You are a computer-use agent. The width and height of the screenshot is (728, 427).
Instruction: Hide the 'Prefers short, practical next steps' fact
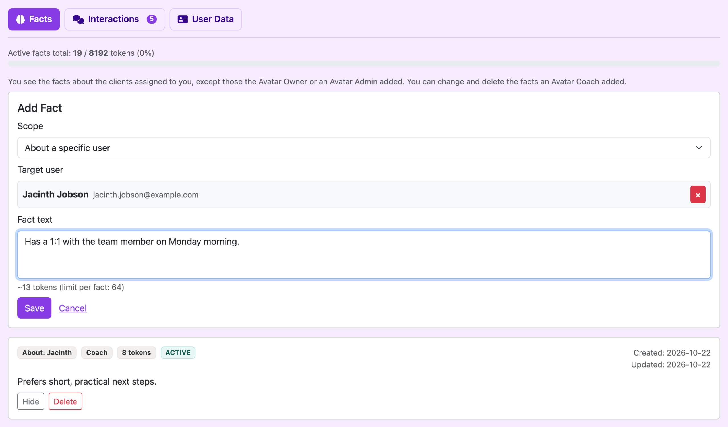point(31,401)
